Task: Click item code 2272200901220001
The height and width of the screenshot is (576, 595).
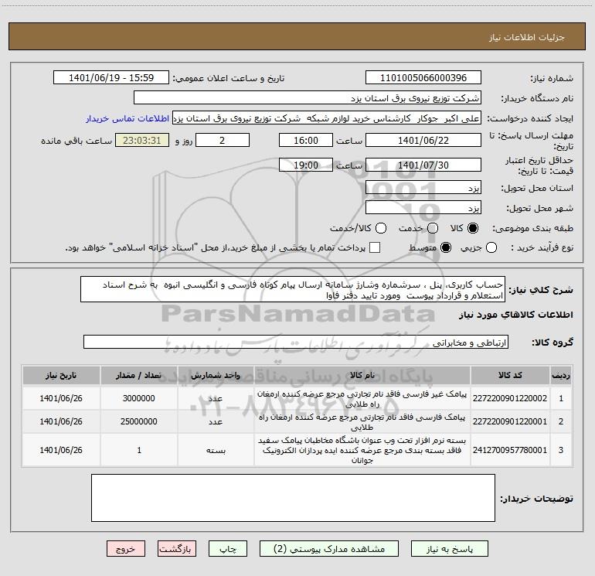Action: pos(510,421)
